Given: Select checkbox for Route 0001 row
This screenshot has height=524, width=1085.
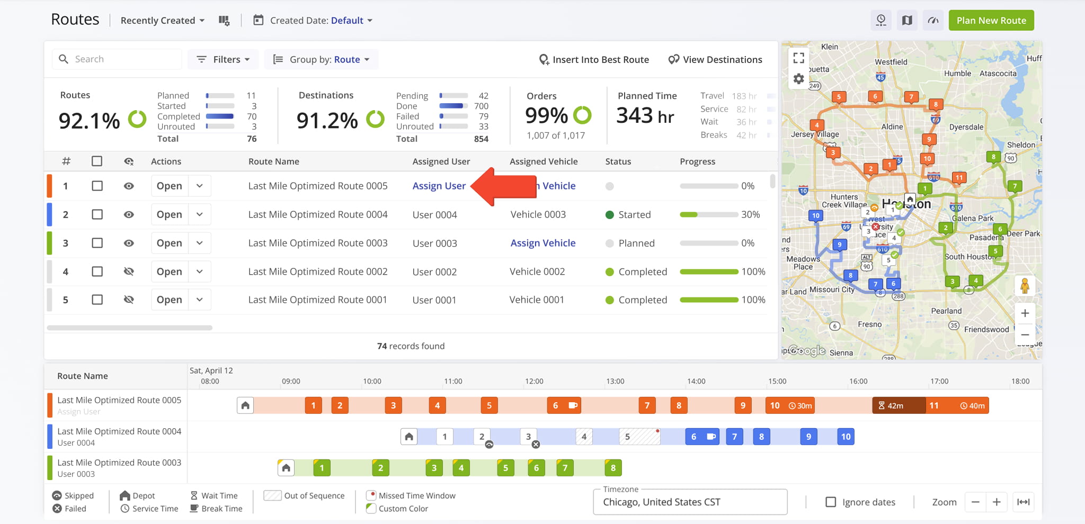Looking at the screenshot, I should pos(97,300).
